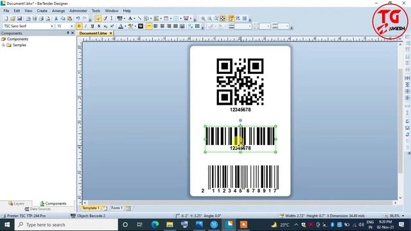
Task: Apply Word Processor text formatting
Action: pos(141,26)
